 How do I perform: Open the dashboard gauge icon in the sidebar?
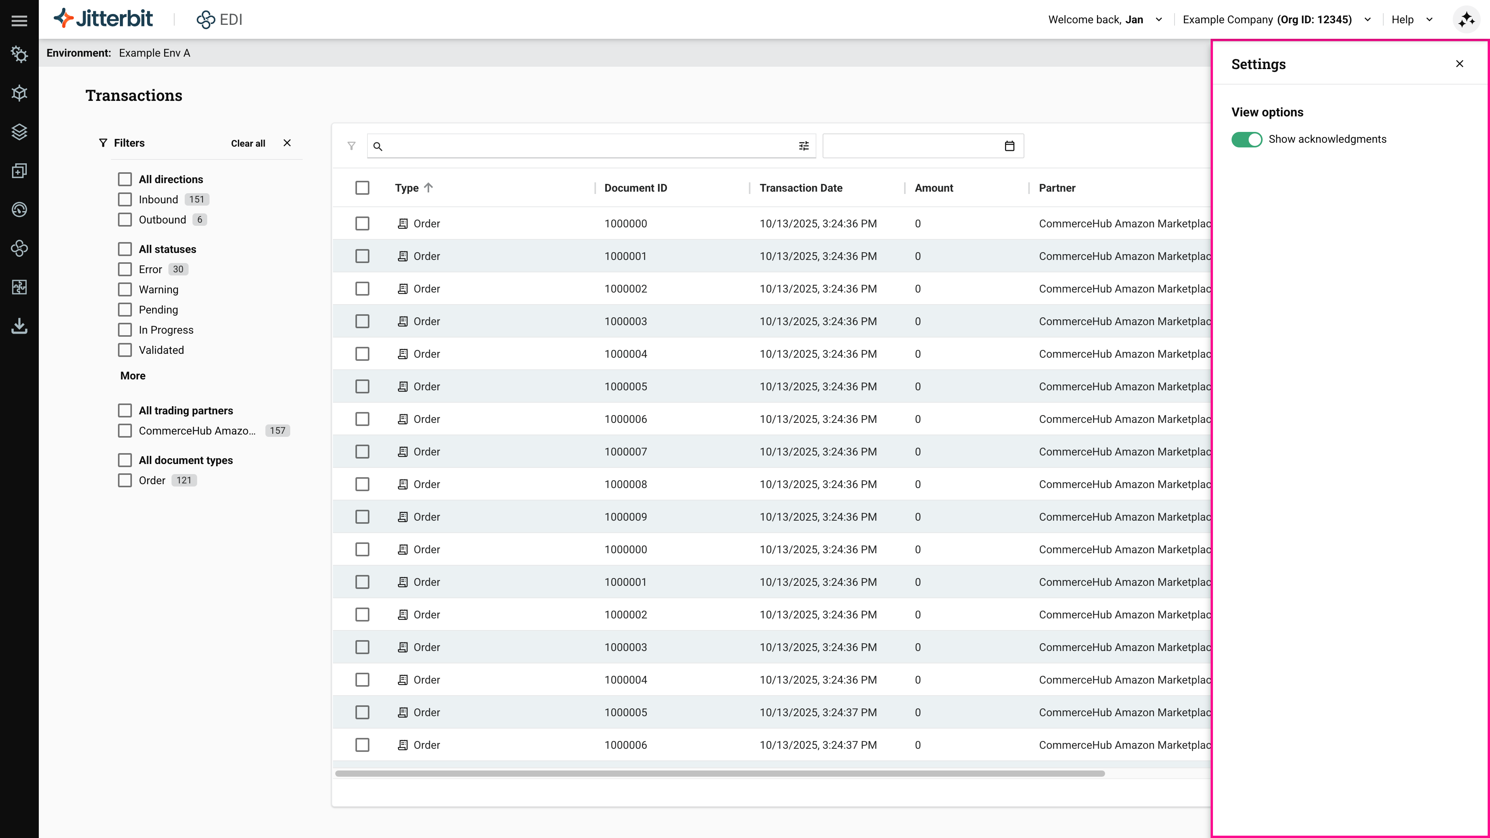click(19, 209)
